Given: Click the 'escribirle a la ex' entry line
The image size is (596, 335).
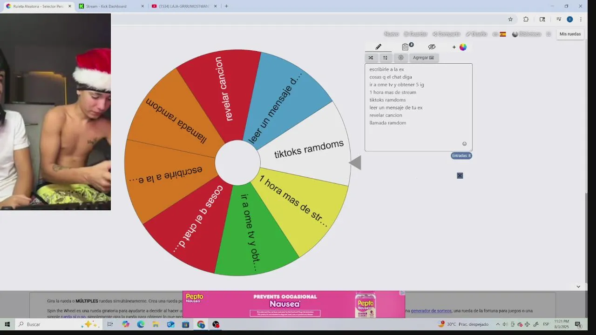Looking at the screenshot, I should coord(386,69).
